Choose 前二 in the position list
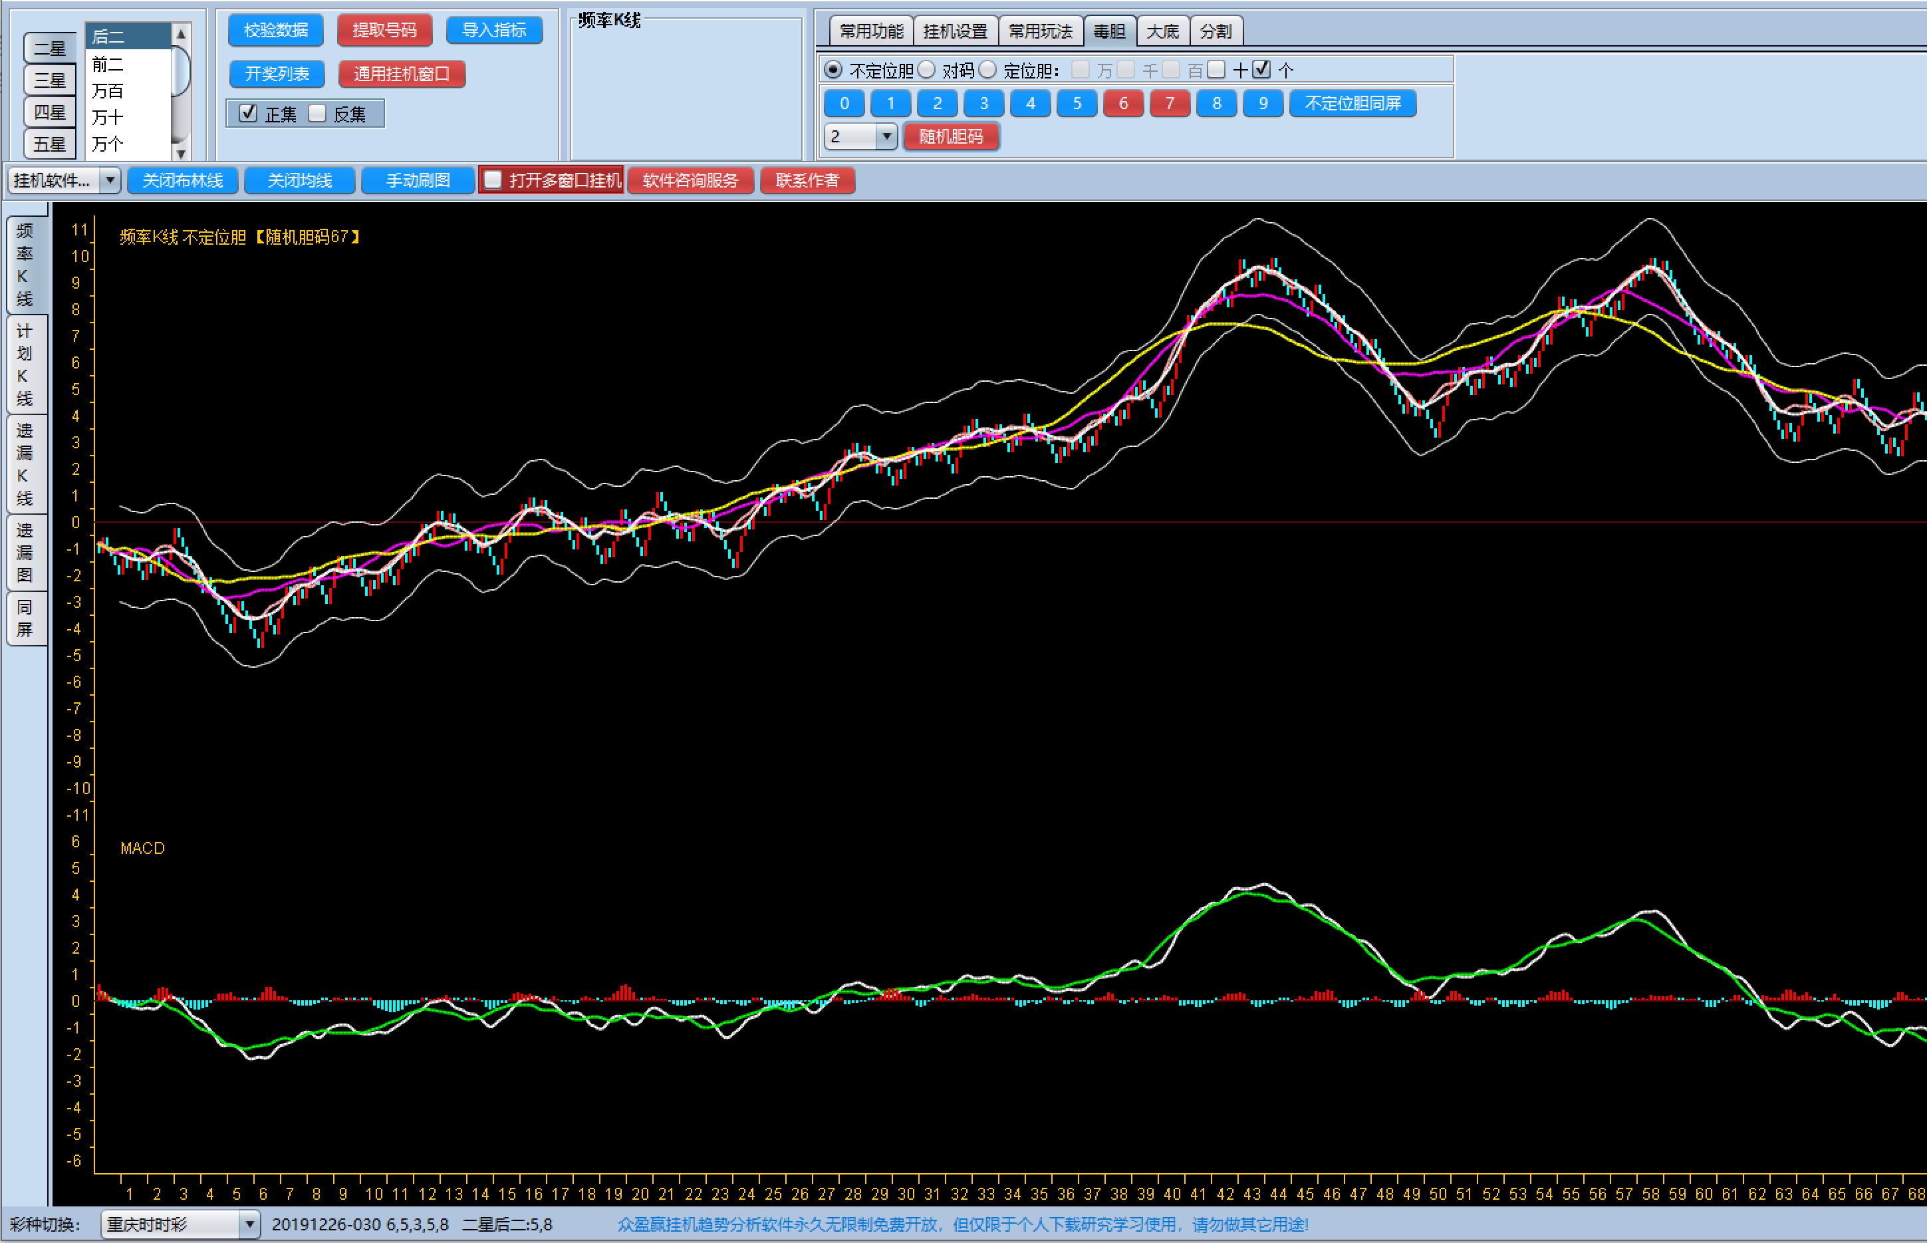Screen dimensions: 1927x1243 128,64
